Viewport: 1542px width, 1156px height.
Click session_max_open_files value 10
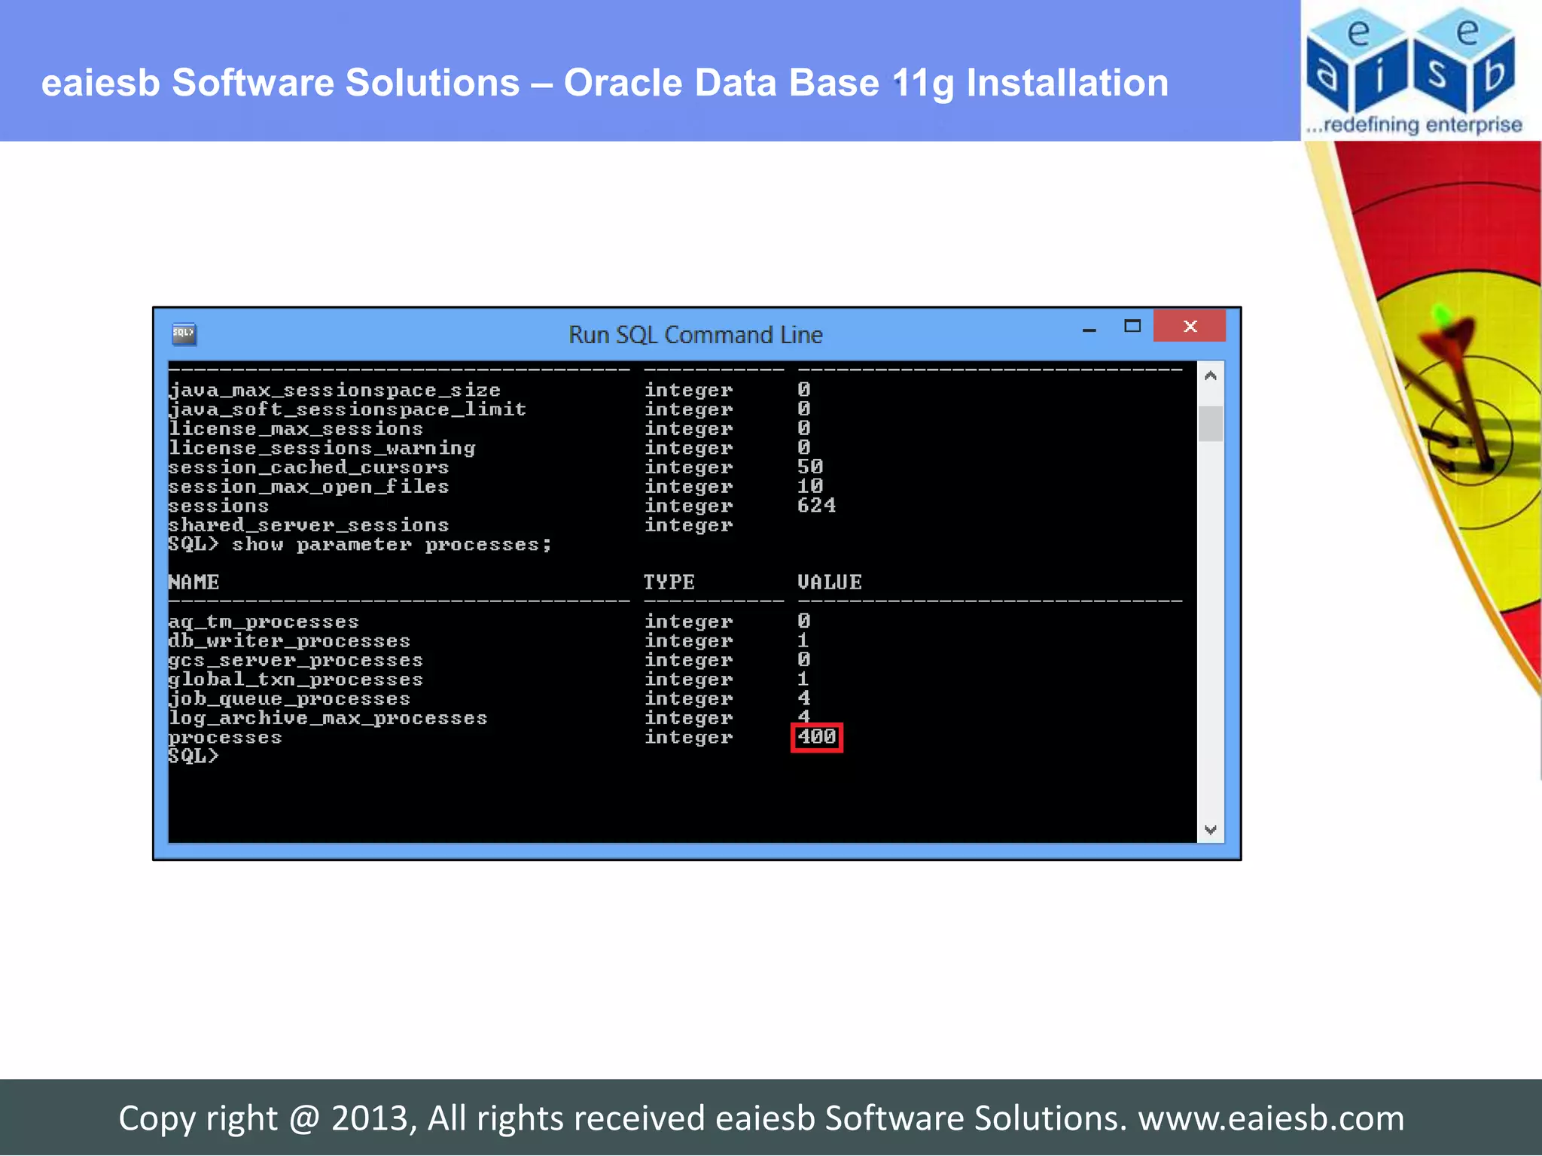[810, 486]
